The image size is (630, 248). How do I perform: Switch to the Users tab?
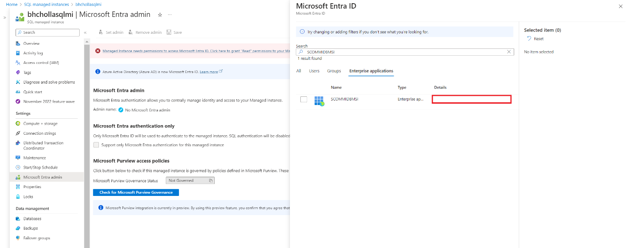[314, 71]
